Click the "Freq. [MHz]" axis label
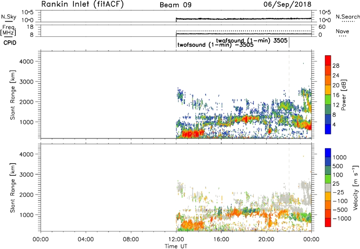360x249 pixels. click(x=8, y=30)
